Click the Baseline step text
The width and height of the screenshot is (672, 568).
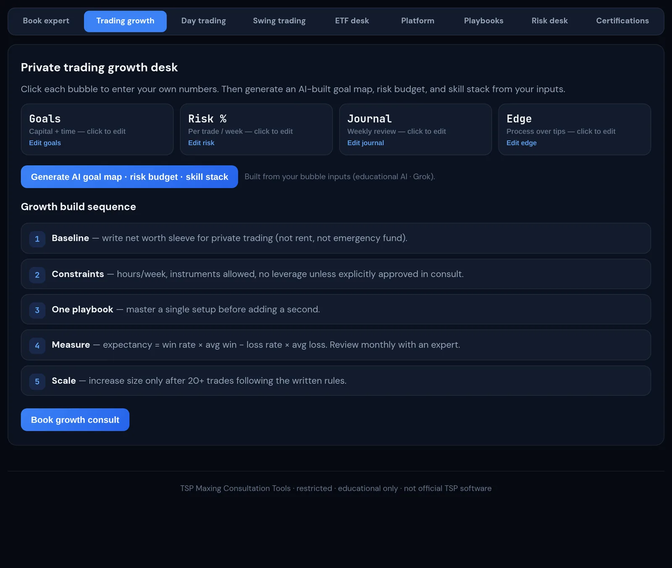click(229, 238)
